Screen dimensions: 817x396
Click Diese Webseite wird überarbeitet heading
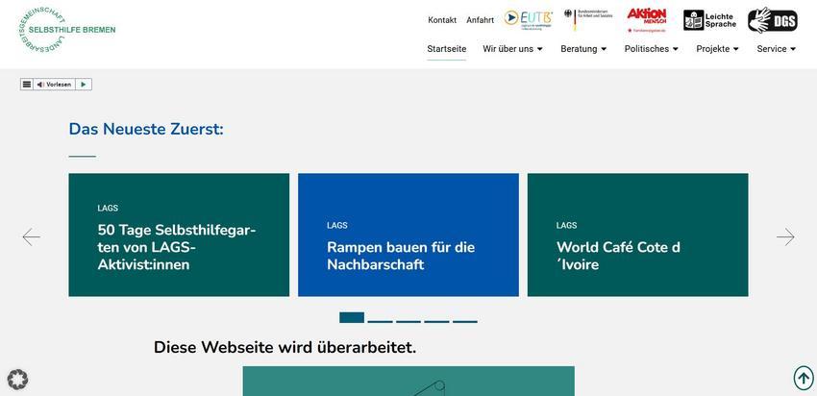coord(285,347)
